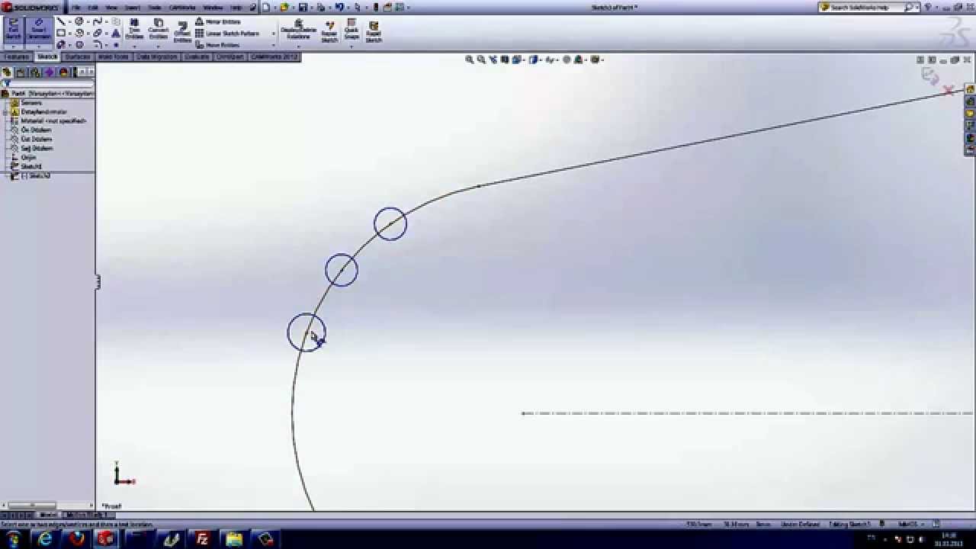Expand the Move Entities dropdown arrow
Image resolution: width=976 pixels, height=549 pixels.
point(273,45)
